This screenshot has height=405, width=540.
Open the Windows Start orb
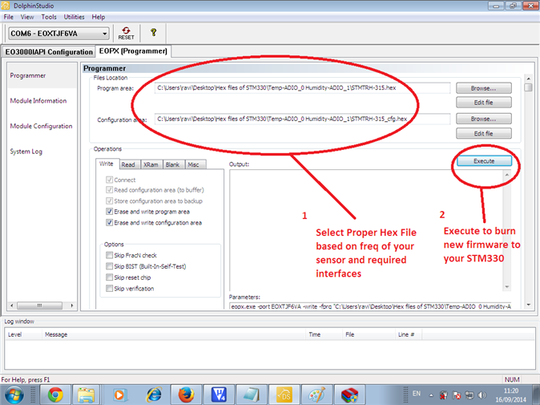(14, 395)
